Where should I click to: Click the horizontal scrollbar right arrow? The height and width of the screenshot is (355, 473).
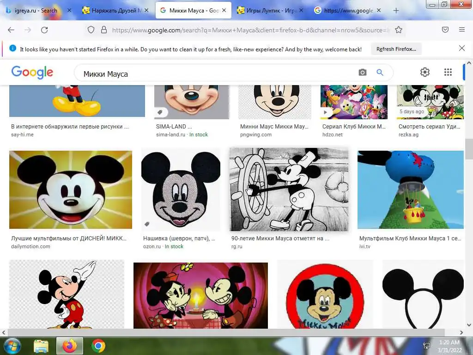tap(461, 332)
